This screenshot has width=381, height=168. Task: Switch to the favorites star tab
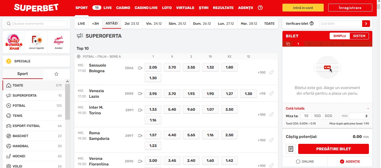click(x=56, y=74)
